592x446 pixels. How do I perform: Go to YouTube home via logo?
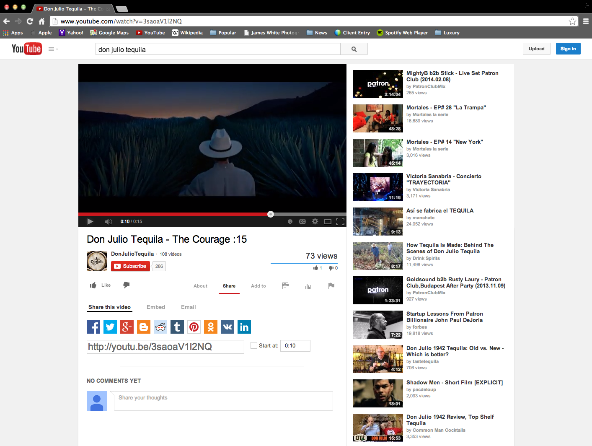[26, 49]
